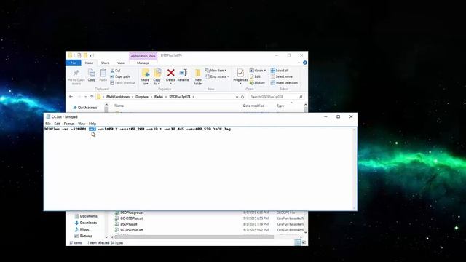Image resolution: width=466 pixels, height=262 pixels.
Task: Open Notepad Format menu
Action: coord(69,124)
